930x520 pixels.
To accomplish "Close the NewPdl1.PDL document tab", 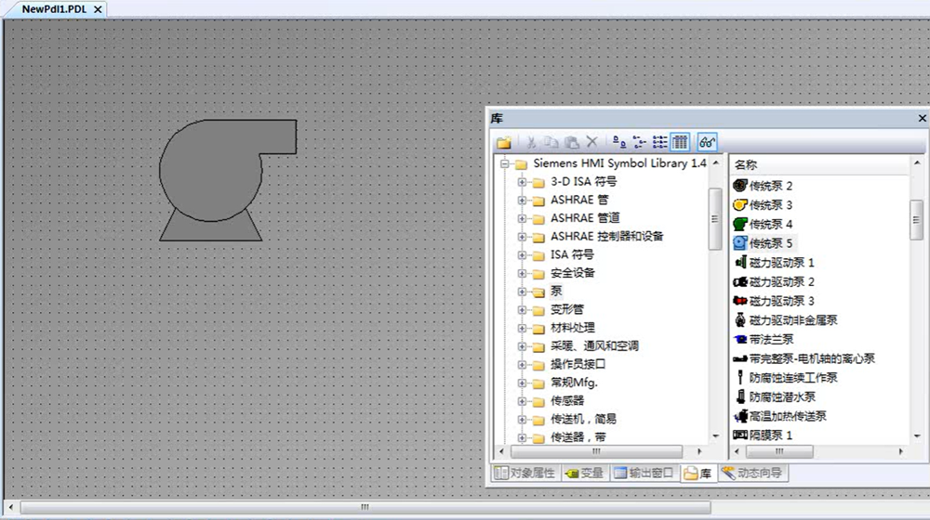I will pos(99,8).
